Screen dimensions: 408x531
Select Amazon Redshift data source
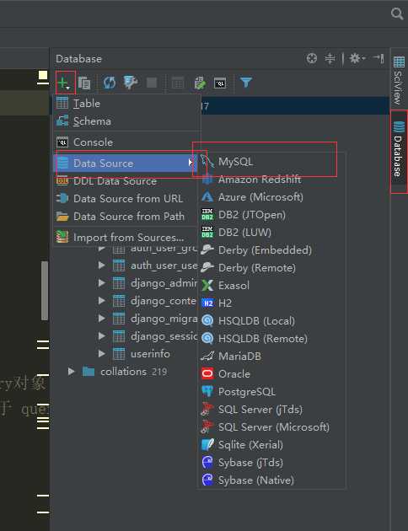[272, 180]
